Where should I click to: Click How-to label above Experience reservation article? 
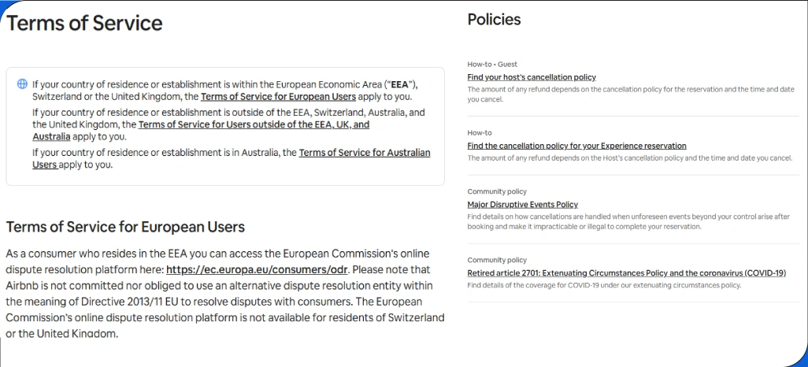coord(480,132)
